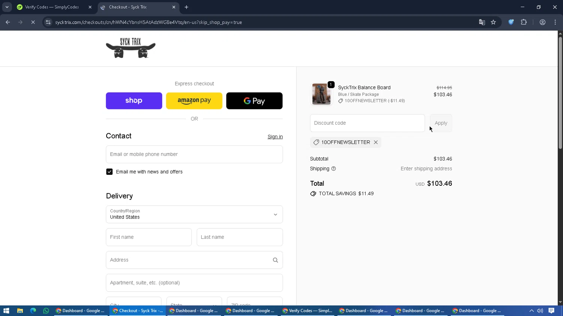
Task: Click the Total Savings tag icon
Action: coord(313,194)
